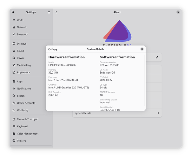This screenshot has width=191, height=158.
Task: Click the search icon in Settings header
Action: point(13,12)
